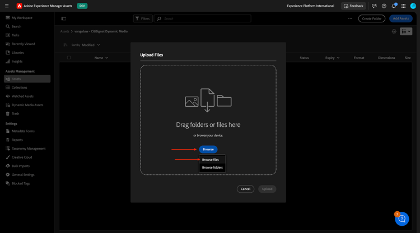Focus the Search input field
This screenshot has height=233, width=420.
click(203, 18)
